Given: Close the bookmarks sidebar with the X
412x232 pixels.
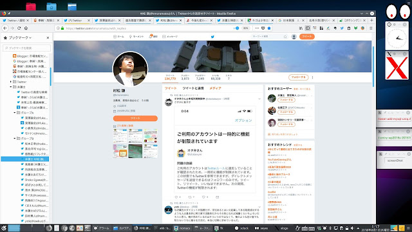Looking at the screenshot, I should pos(48,38).
